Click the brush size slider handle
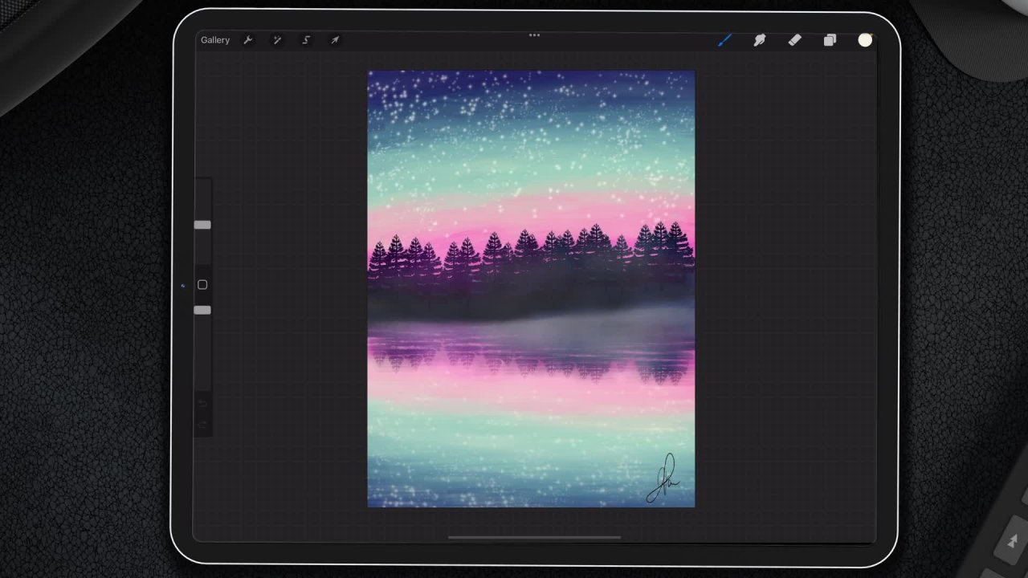The height and width of the screenshot is (578, 1028). [x=202, y=226]
